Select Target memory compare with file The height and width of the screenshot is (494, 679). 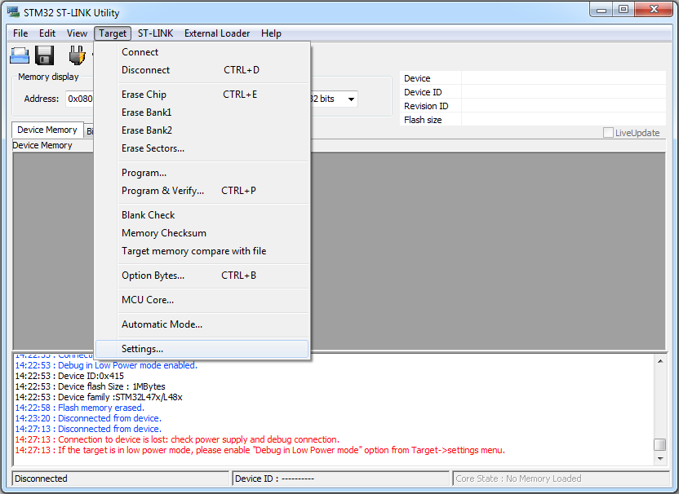click(202, 251)
